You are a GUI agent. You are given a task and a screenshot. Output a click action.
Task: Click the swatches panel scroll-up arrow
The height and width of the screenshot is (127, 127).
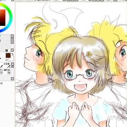12,36
